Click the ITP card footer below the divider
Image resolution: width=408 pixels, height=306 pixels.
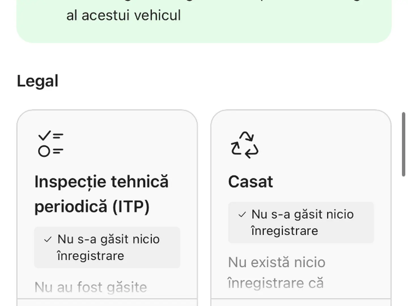pos(107,303)
